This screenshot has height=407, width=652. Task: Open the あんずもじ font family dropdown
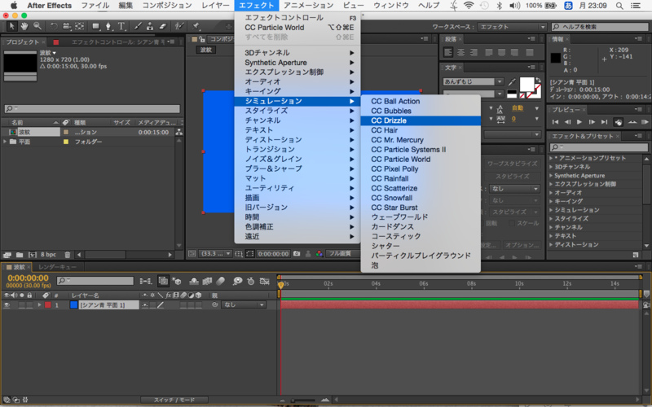(x=474, y=82)
